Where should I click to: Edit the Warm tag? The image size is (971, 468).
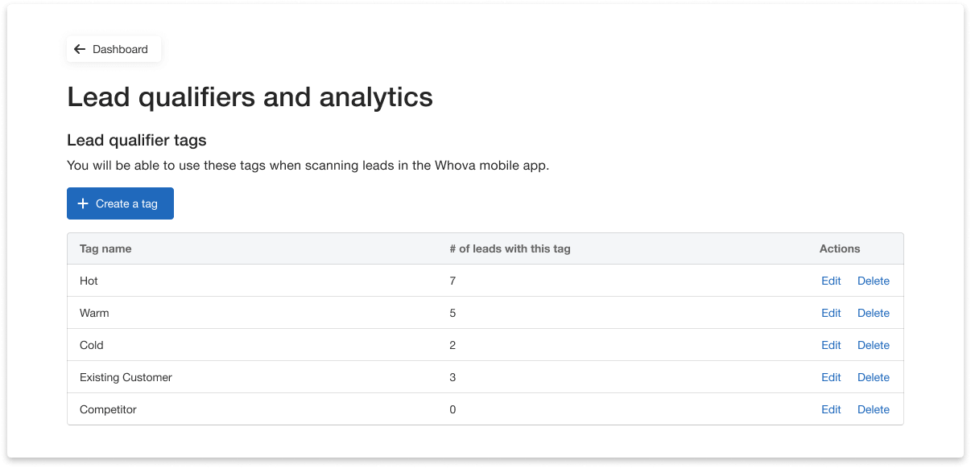[x=831, y=313]
